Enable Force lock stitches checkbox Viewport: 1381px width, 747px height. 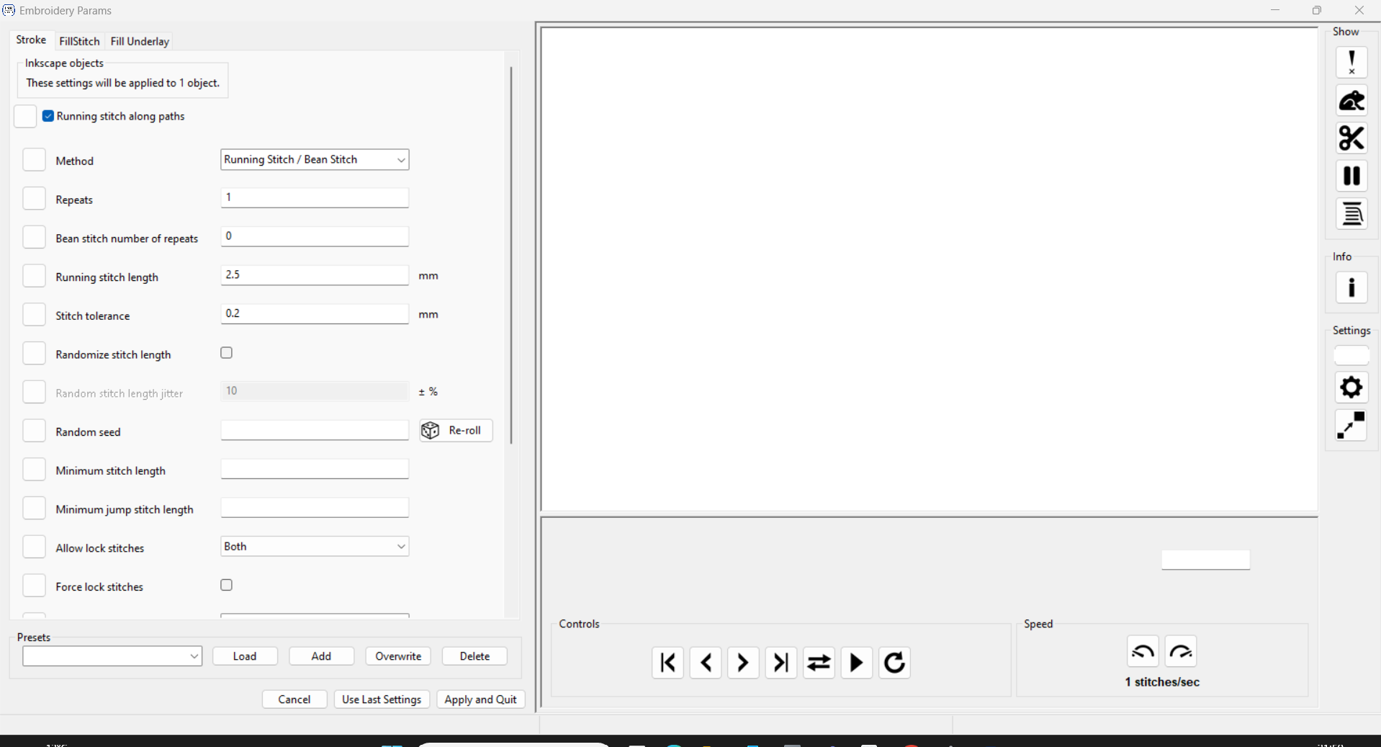(x=227, y=585)
